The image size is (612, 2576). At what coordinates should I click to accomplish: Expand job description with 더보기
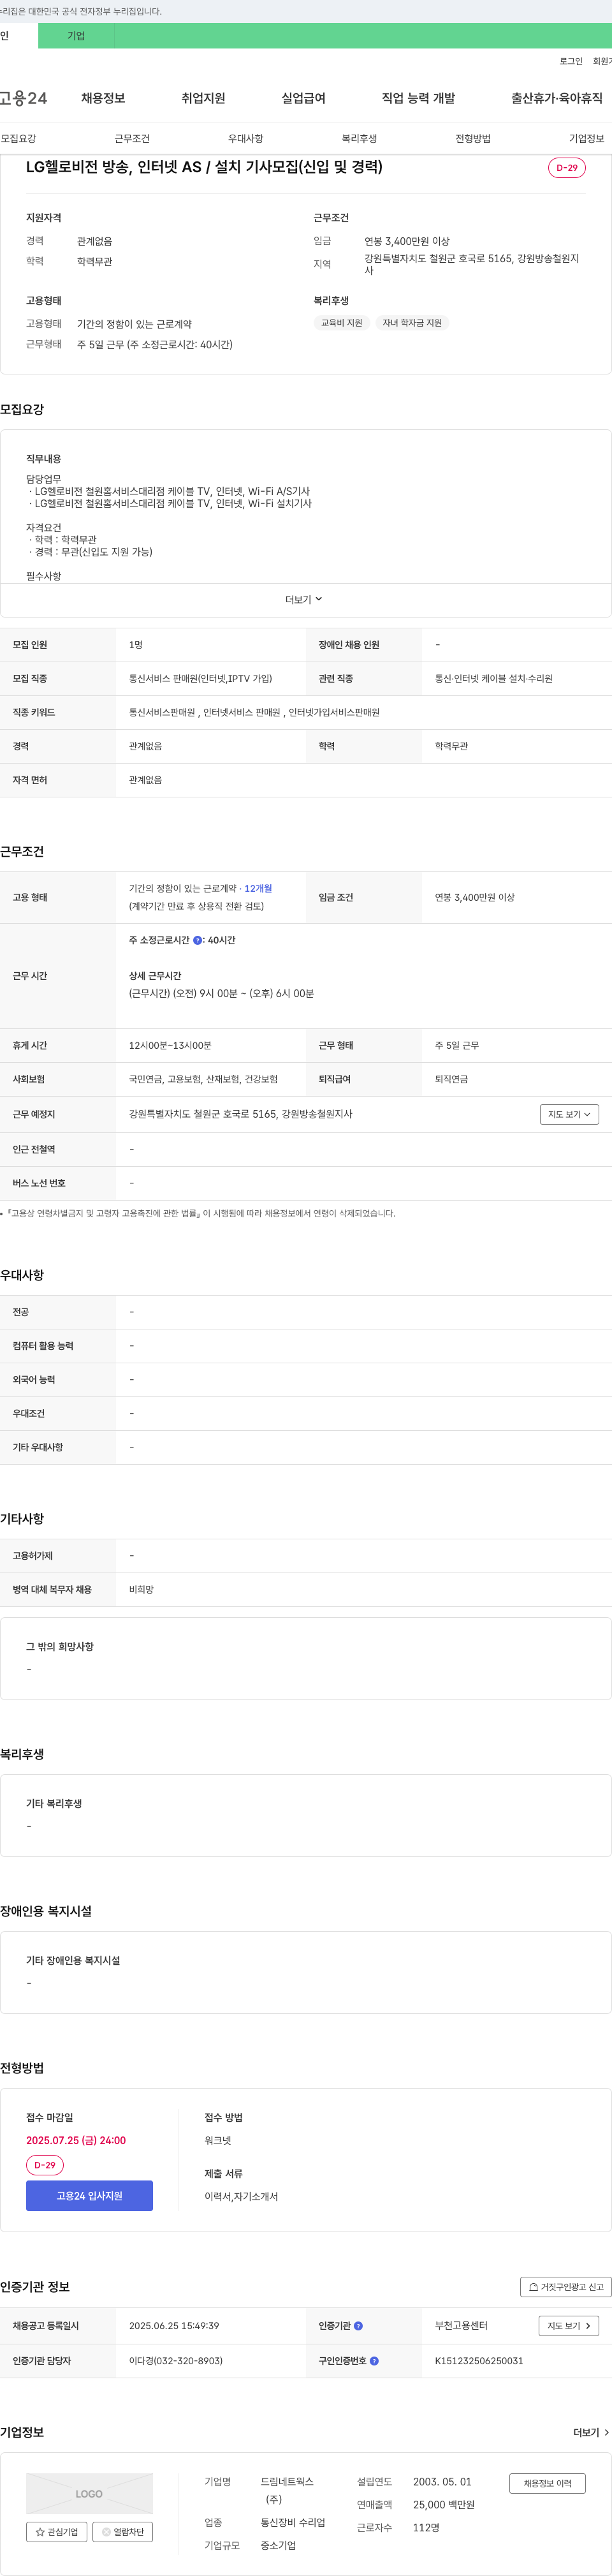(304, 600)
